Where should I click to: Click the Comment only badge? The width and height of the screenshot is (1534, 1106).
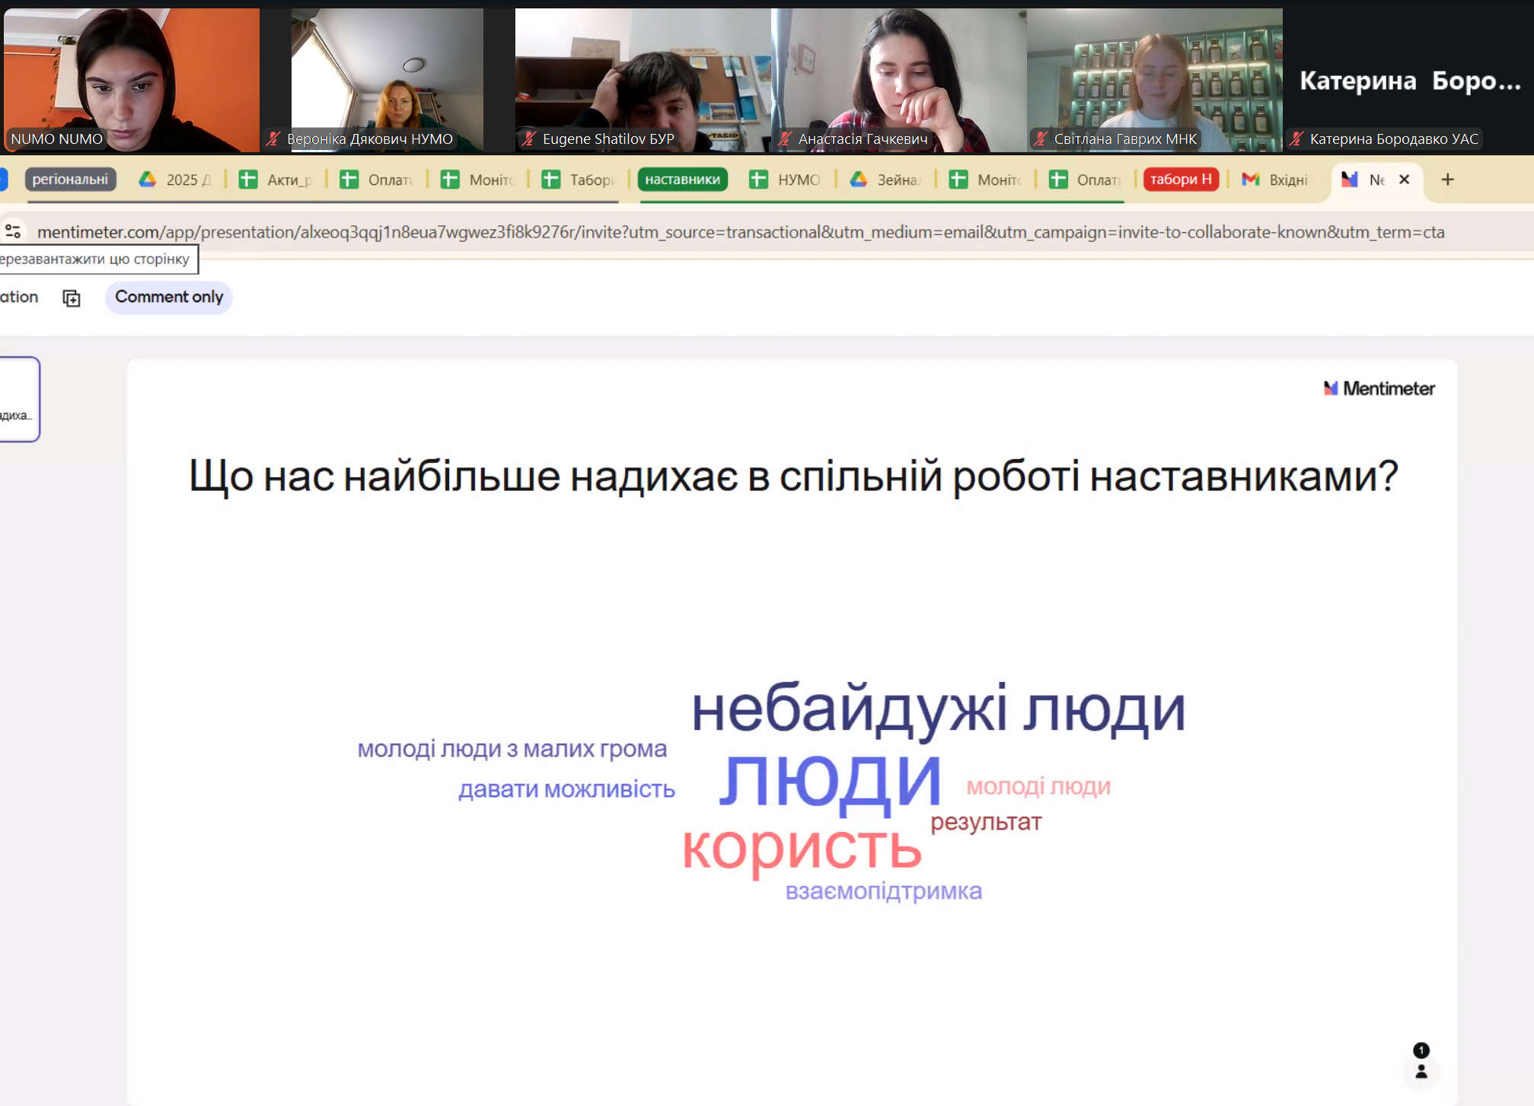pos(169,297)
